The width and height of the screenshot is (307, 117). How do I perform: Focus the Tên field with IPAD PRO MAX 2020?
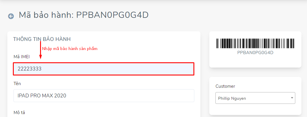tap(104, 96)
